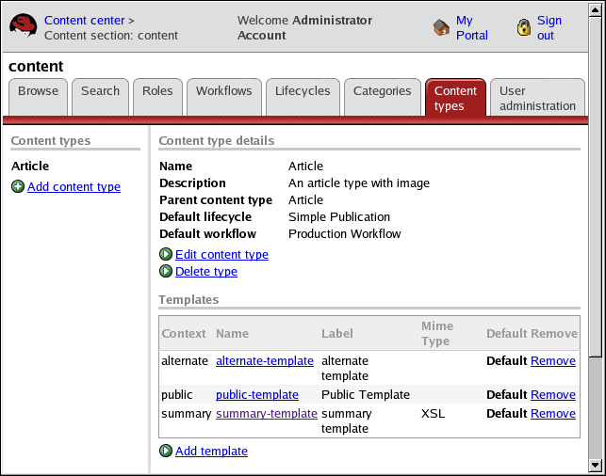Click the green plus icon beside Add content type
This screenshot has width=606, height=476.
pos(18,186)
